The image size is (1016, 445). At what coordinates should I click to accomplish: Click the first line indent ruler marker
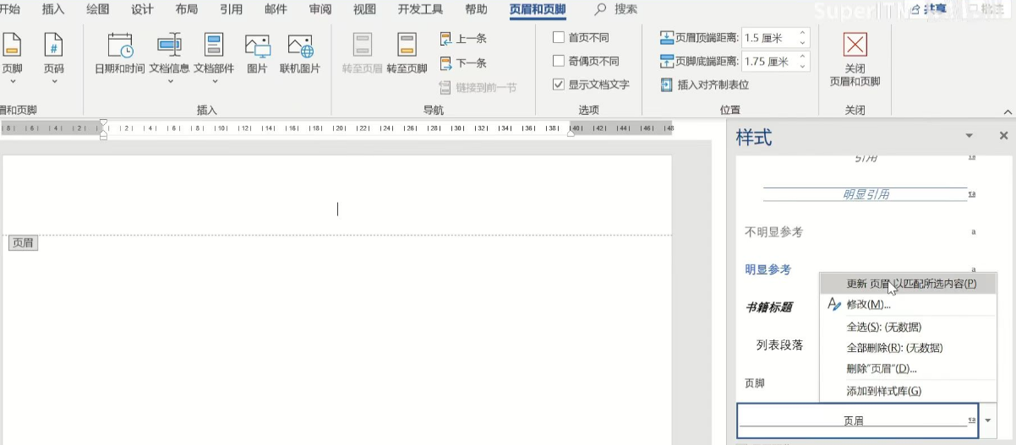pos(103,123)
